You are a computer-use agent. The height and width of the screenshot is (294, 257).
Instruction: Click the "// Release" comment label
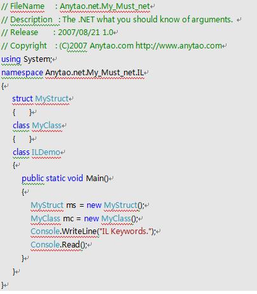(x=20, y=33)
